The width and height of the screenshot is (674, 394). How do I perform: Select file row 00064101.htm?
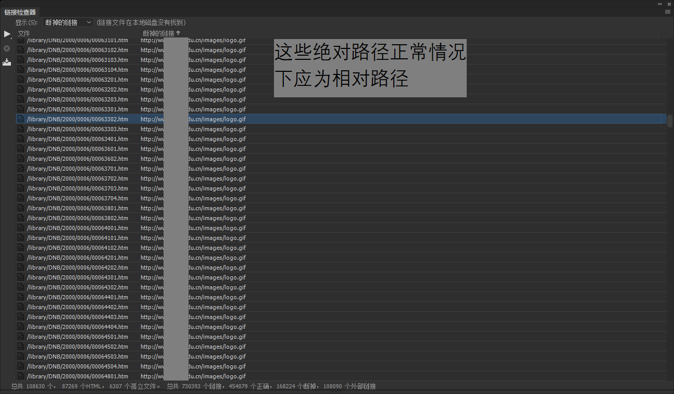point(341,238)
